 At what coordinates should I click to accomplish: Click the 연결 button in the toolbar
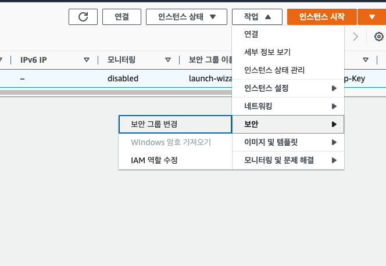coord(121,17)
